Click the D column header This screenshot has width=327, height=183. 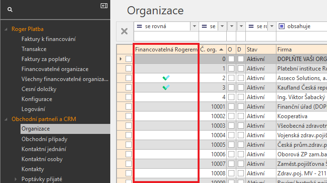[x=241, y=50]
